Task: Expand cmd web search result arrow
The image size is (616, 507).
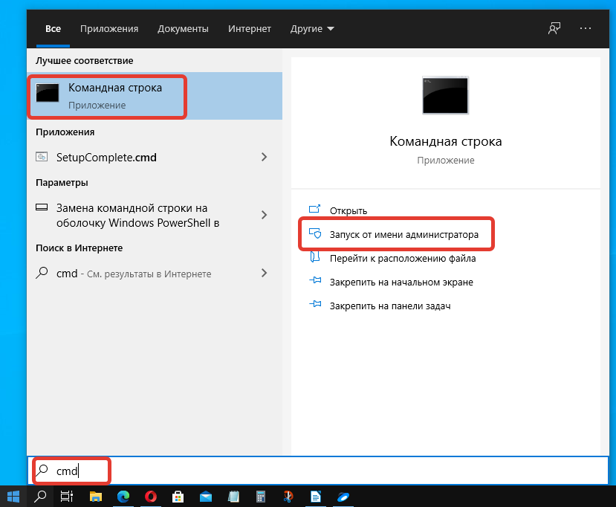Action: click(x=264, y=274)
